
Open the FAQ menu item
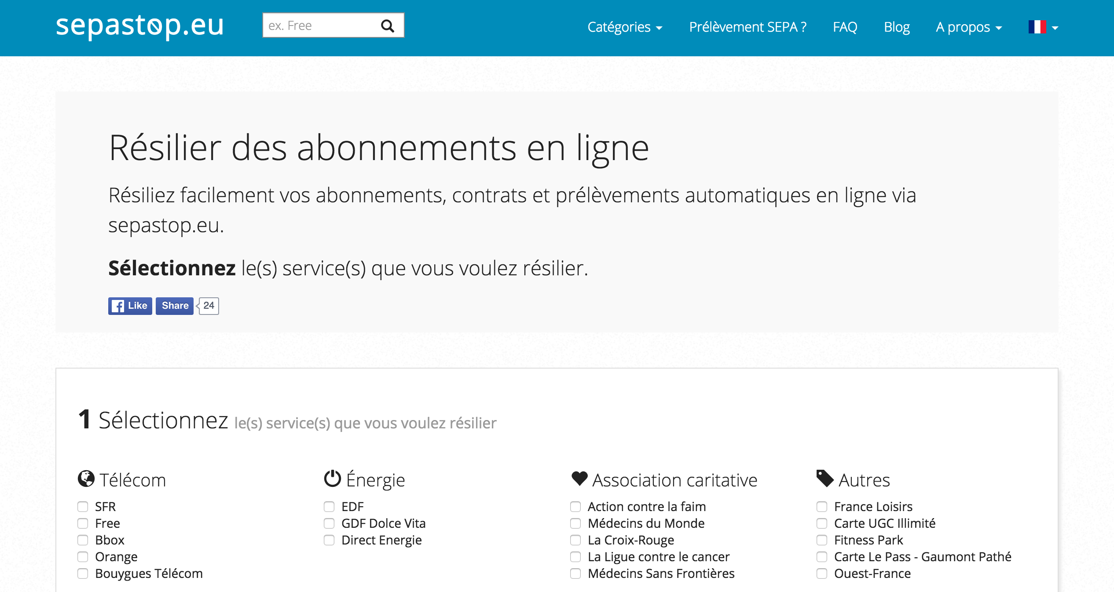(x=845, y=27)
